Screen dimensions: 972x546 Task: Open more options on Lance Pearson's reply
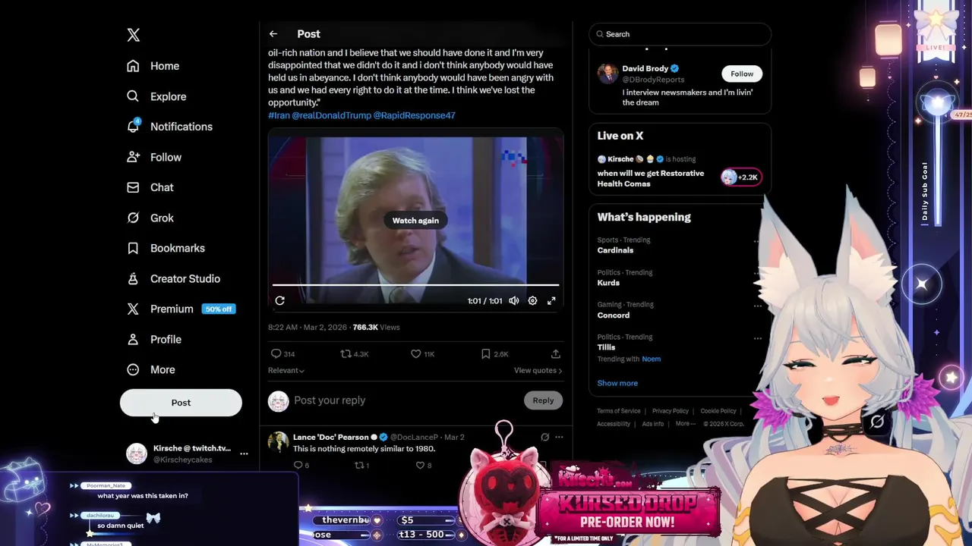coord(559,438)
